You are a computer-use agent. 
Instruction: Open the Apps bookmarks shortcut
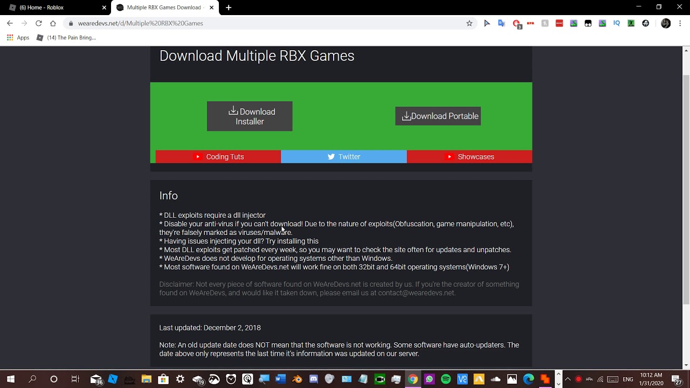(x=18, y=38)
